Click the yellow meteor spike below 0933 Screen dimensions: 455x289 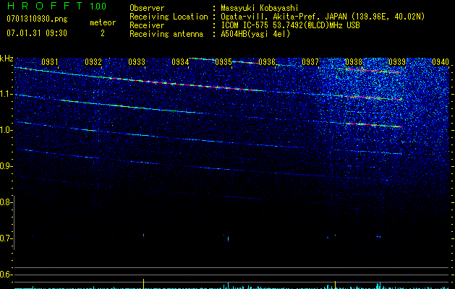click(144, 284)
